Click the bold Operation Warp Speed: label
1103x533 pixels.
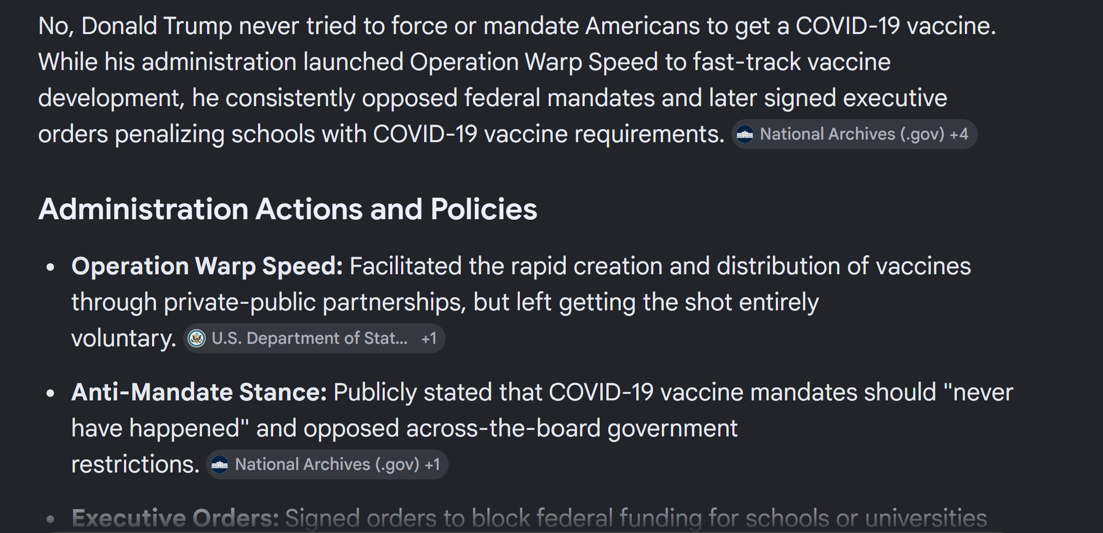pyautogui.click(x=207, y=266)
